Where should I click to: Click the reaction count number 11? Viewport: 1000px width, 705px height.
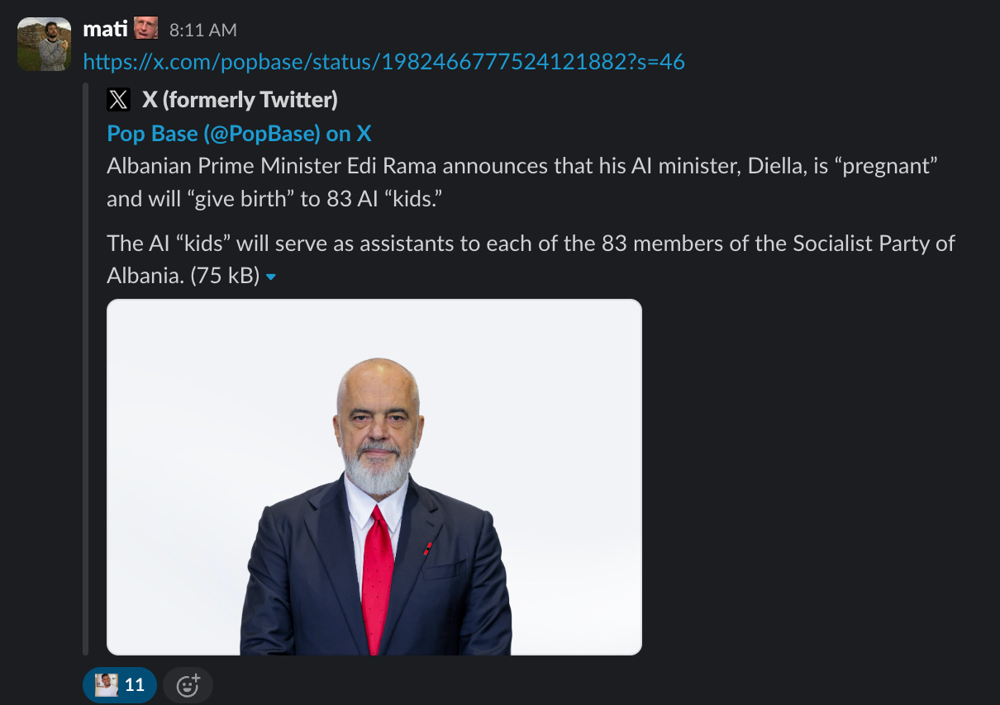tap(134, 685)
